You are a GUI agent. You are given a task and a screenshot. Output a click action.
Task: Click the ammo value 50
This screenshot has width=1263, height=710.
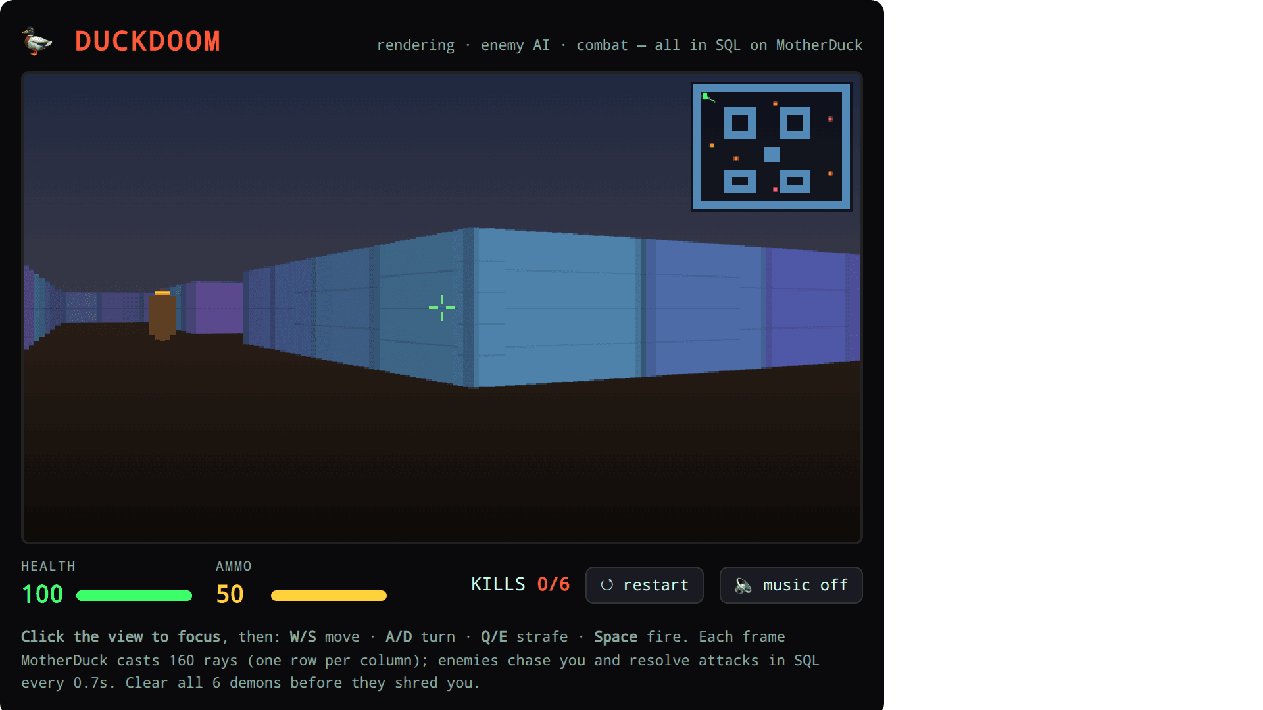230,594
